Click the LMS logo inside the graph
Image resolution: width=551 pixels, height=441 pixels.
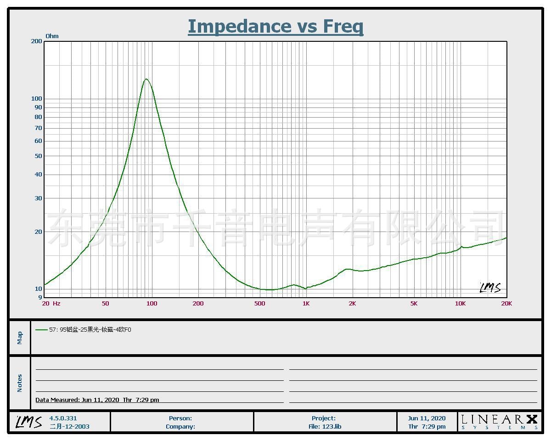click(x=490, y=288)
